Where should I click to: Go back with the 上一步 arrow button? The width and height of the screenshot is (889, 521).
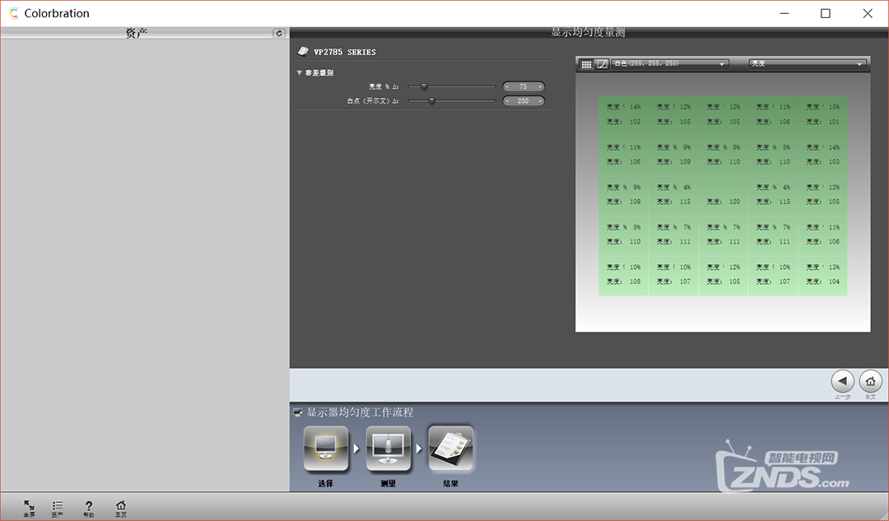[x=842, y=381]
